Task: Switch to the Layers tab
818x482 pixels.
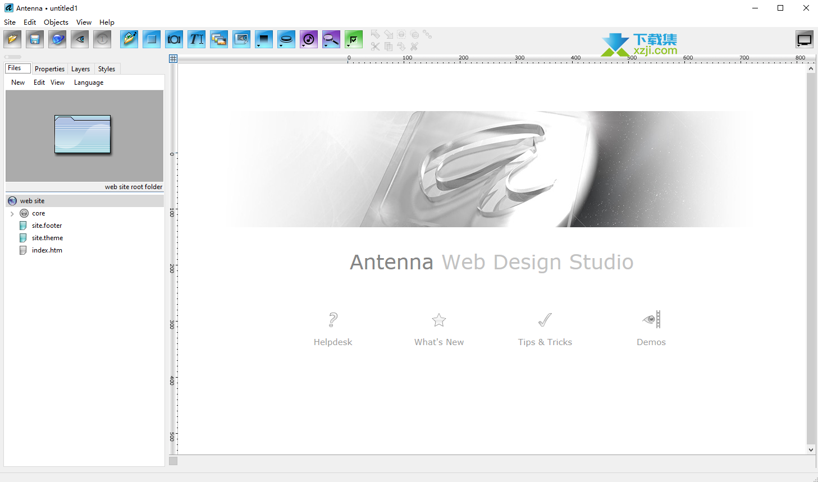Action: (x=80, y=69)
